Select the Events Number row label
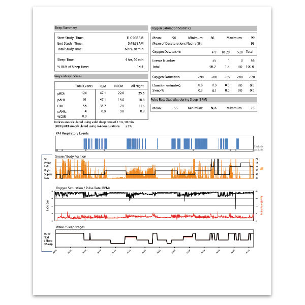The image size is (305, 305). click(164, 60)
